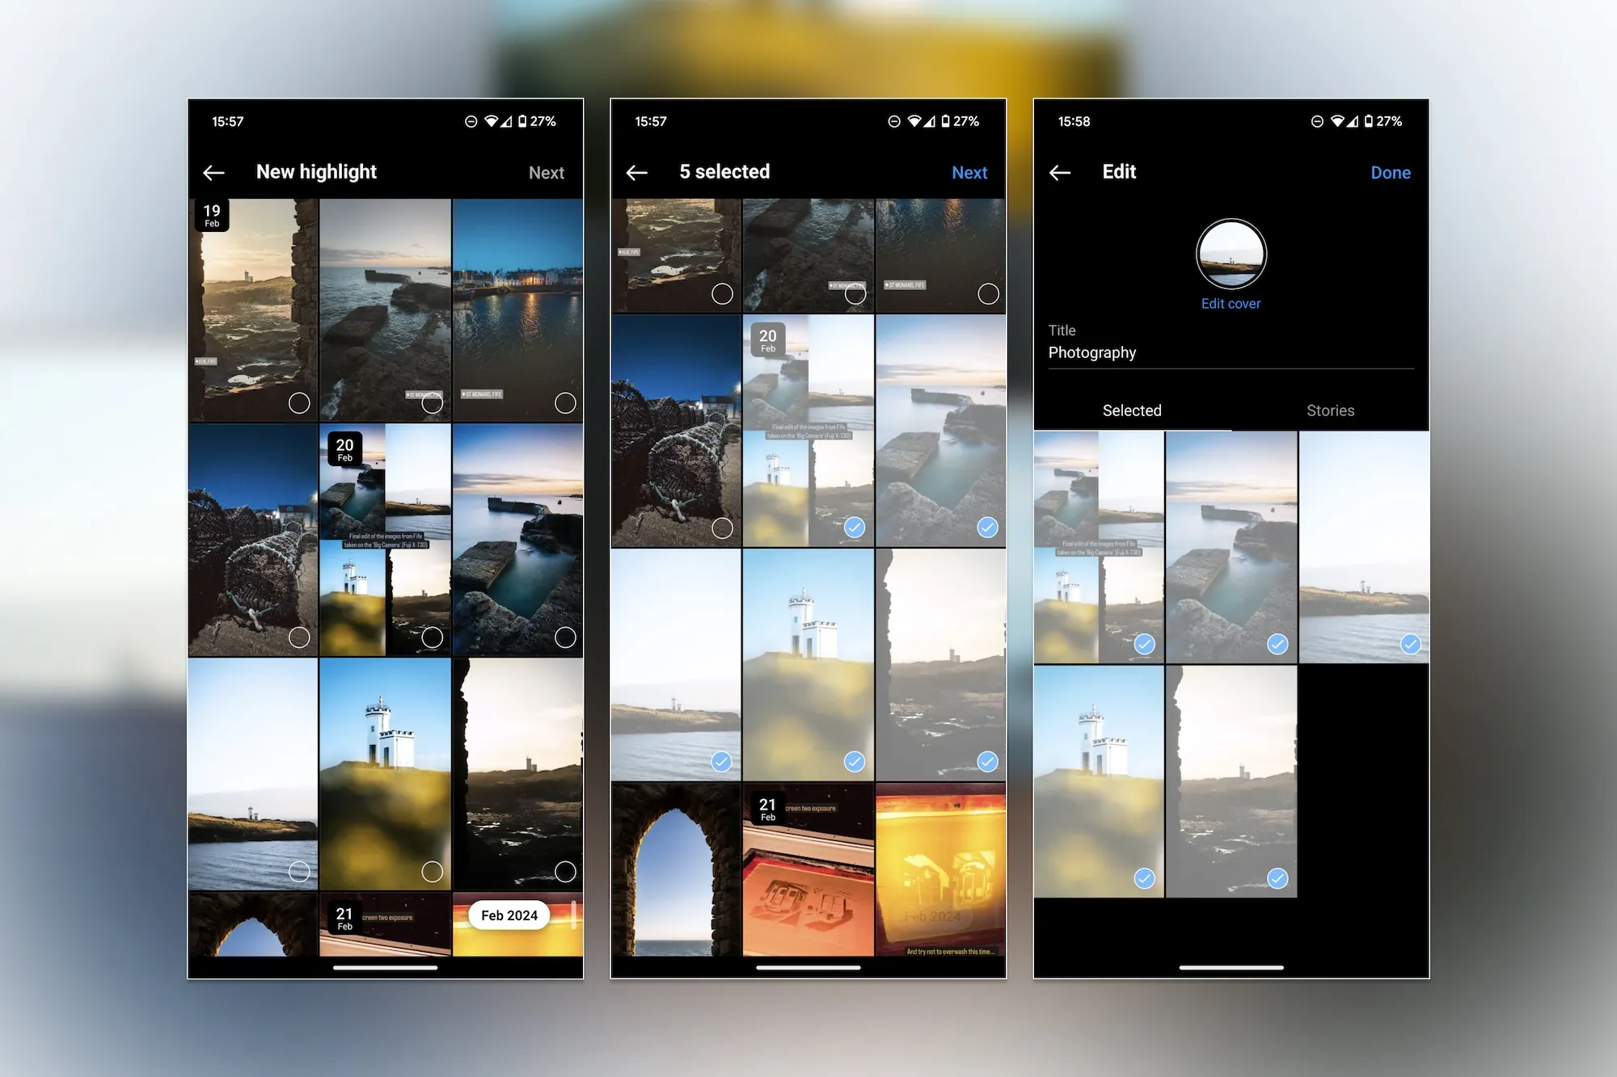Tap the 19 Feb date badge
1617x1077 pixels.
(x=212, y=215)
